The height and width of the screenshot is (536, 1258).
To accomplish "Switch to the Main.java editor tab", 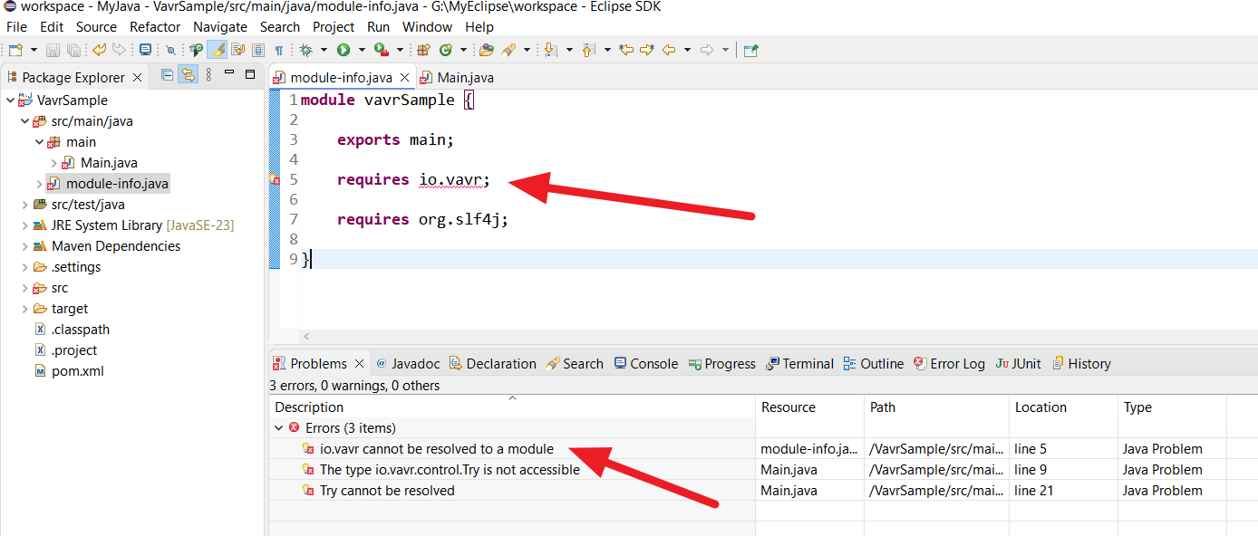I will tap(457, 78).
